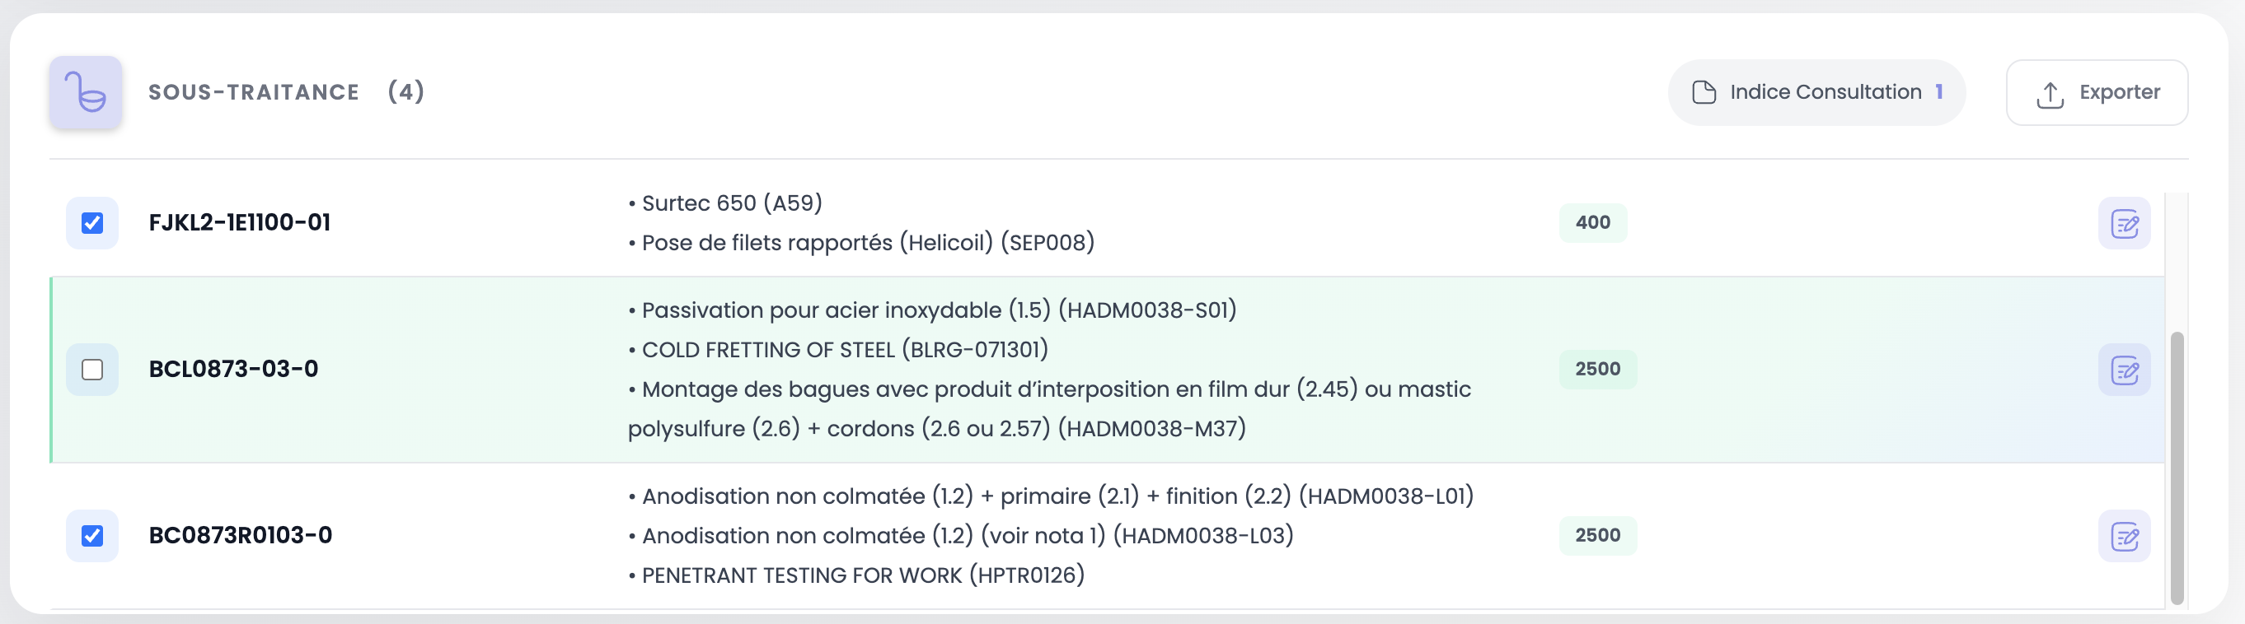Select the BC0873R0103-0 reference label
Image resolution: width=2245 pixels, height=624 pixels.
[241, 535]
